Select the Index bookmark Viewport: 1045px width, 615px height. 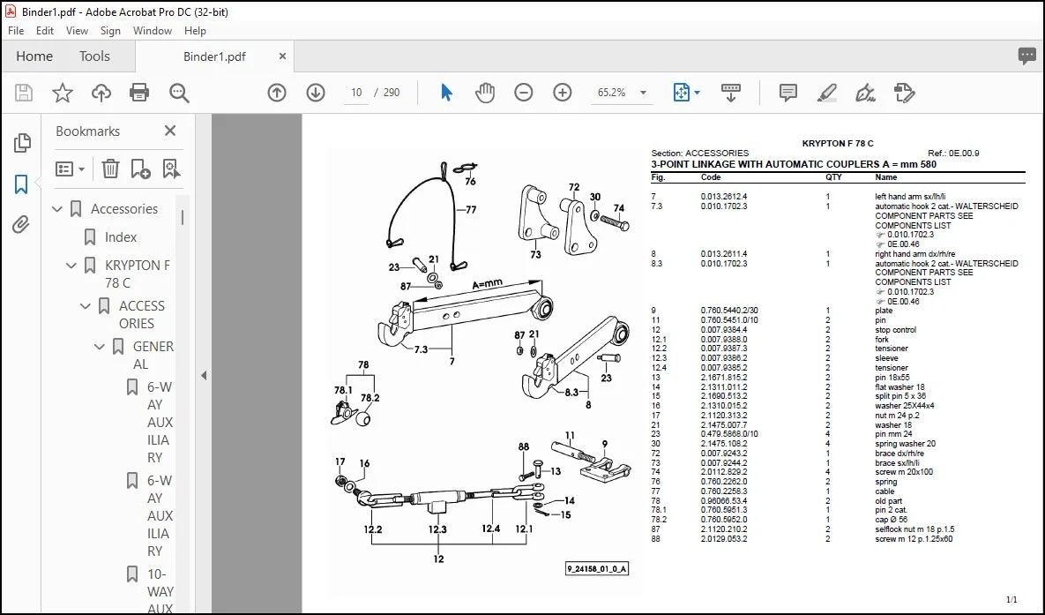pos(121,237)
